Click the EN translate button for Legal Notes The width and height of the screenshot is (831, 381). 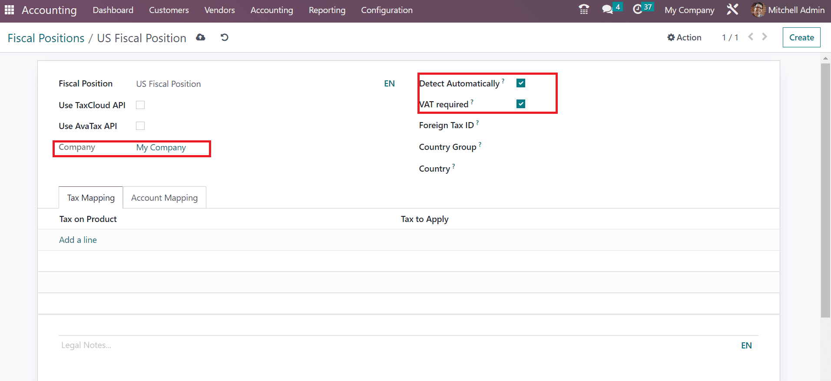pos(746,345)
